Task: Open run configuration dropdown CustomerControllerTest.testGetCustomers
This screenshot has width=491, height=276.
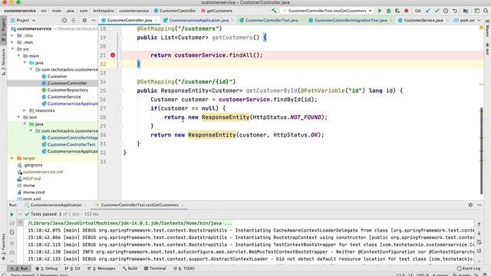Action: click(x=328, y=11)
